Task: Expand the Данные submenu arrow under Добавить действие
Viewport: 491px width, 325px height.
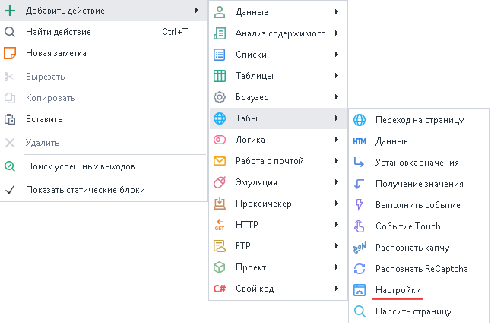Action: click(x=336, y=12)
